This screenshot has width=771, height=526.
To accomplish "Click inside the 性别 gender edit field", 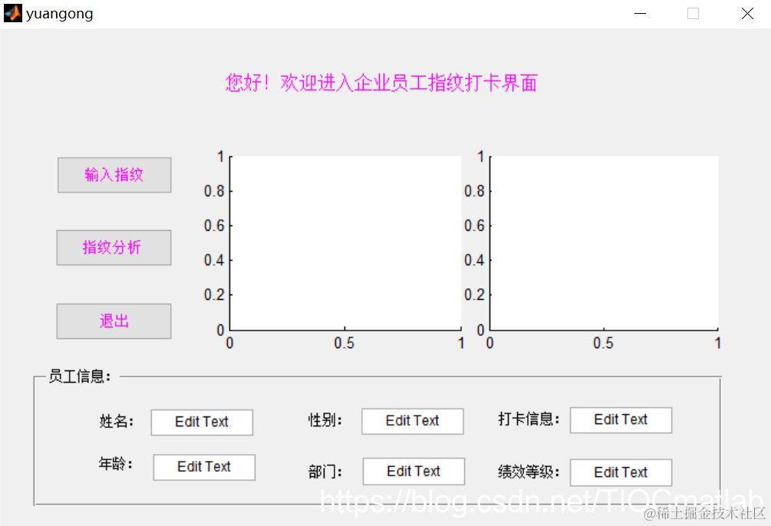I will coord(412,421).
